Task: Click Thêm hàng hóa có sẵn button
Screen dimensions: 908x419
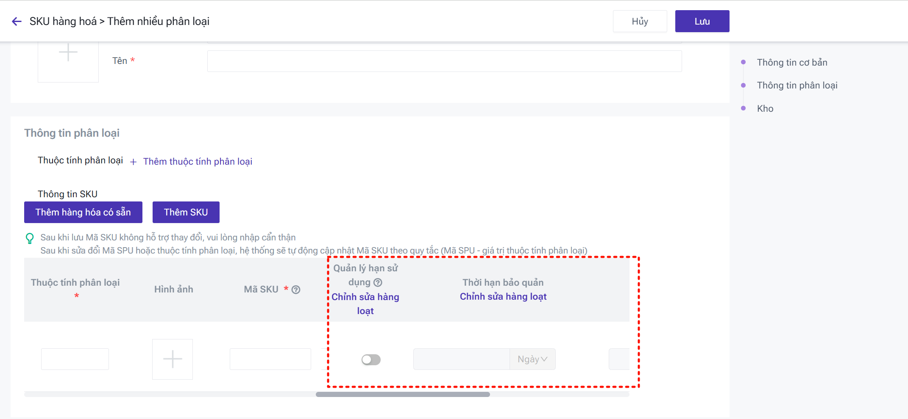Action: pyautogui.click(x=83, y=212)
